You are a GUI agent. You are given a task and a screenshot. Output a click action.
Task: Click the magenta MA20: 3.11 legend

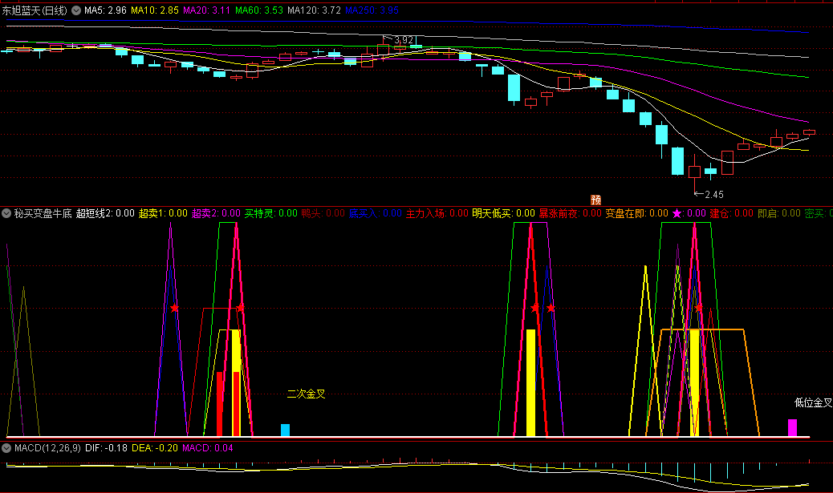tap(207, 11)
